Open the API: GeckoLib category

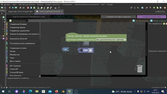(15, 66)
